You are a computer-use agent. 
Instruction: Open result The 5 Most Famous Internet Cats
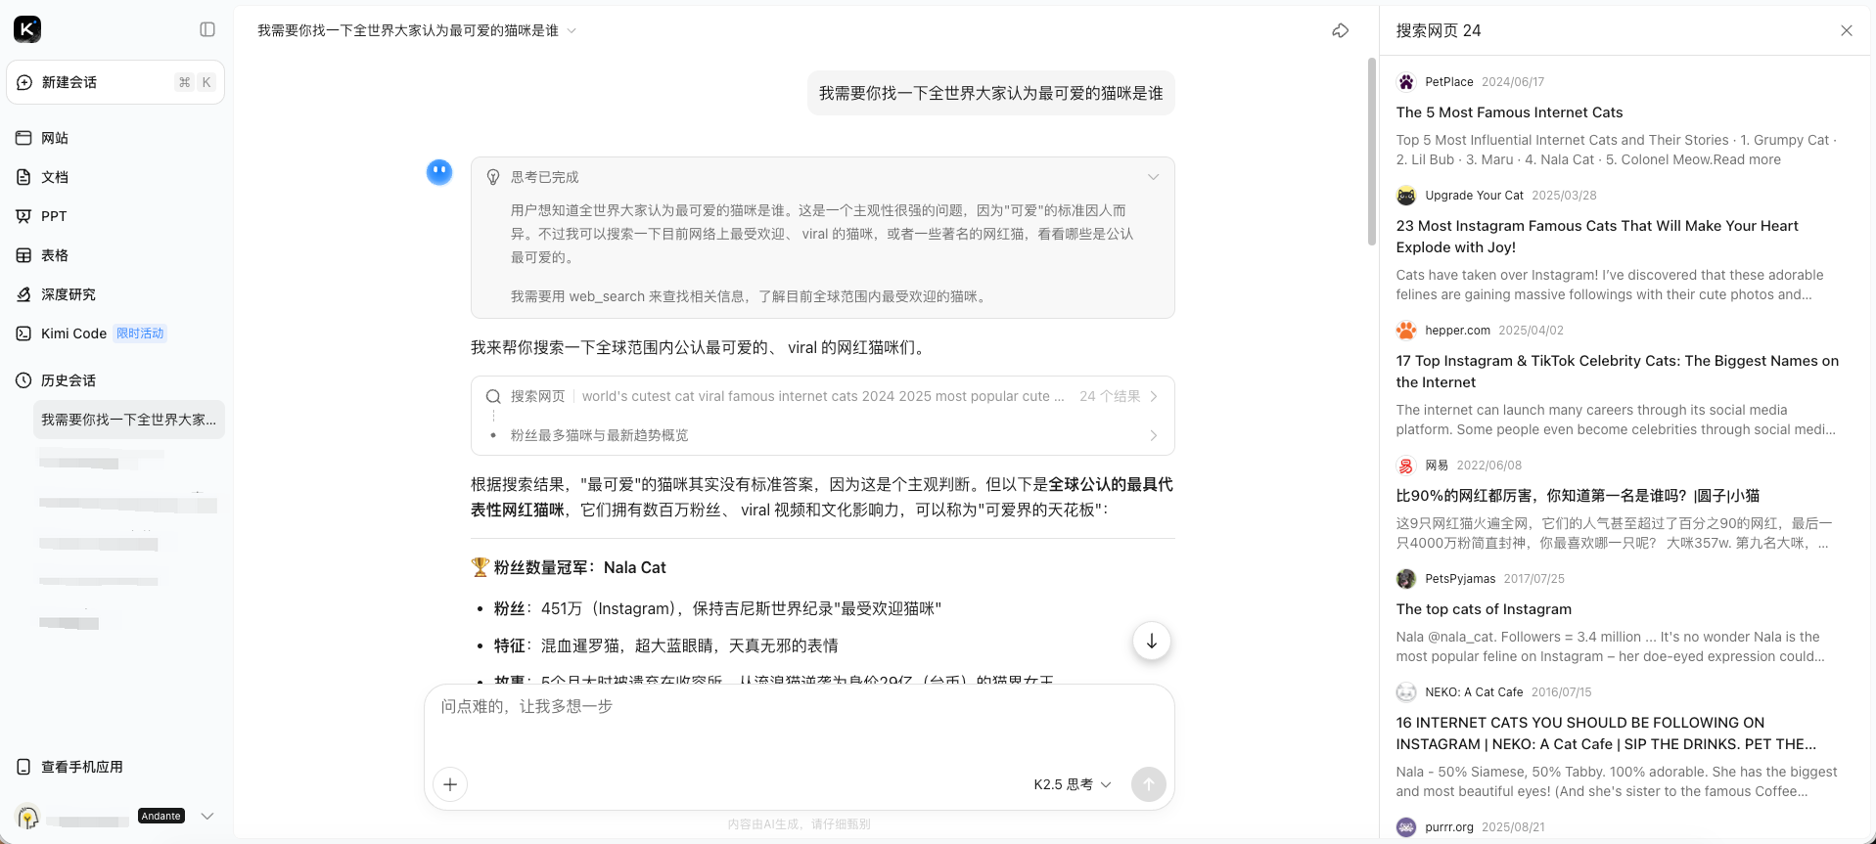click(x=1509, y=112)
